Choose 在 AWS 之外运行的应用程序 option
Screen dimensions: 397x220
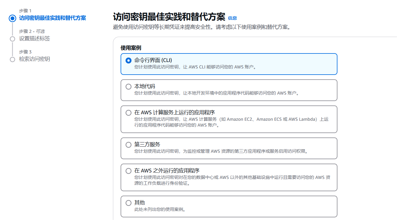[x=129, y=171]
